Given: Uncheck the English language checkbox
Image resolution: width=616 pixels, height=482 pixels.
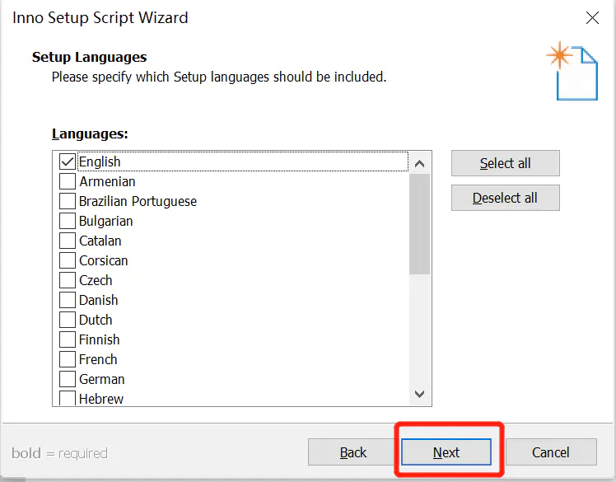Looking at the screenshot, I should click(68, 161).
